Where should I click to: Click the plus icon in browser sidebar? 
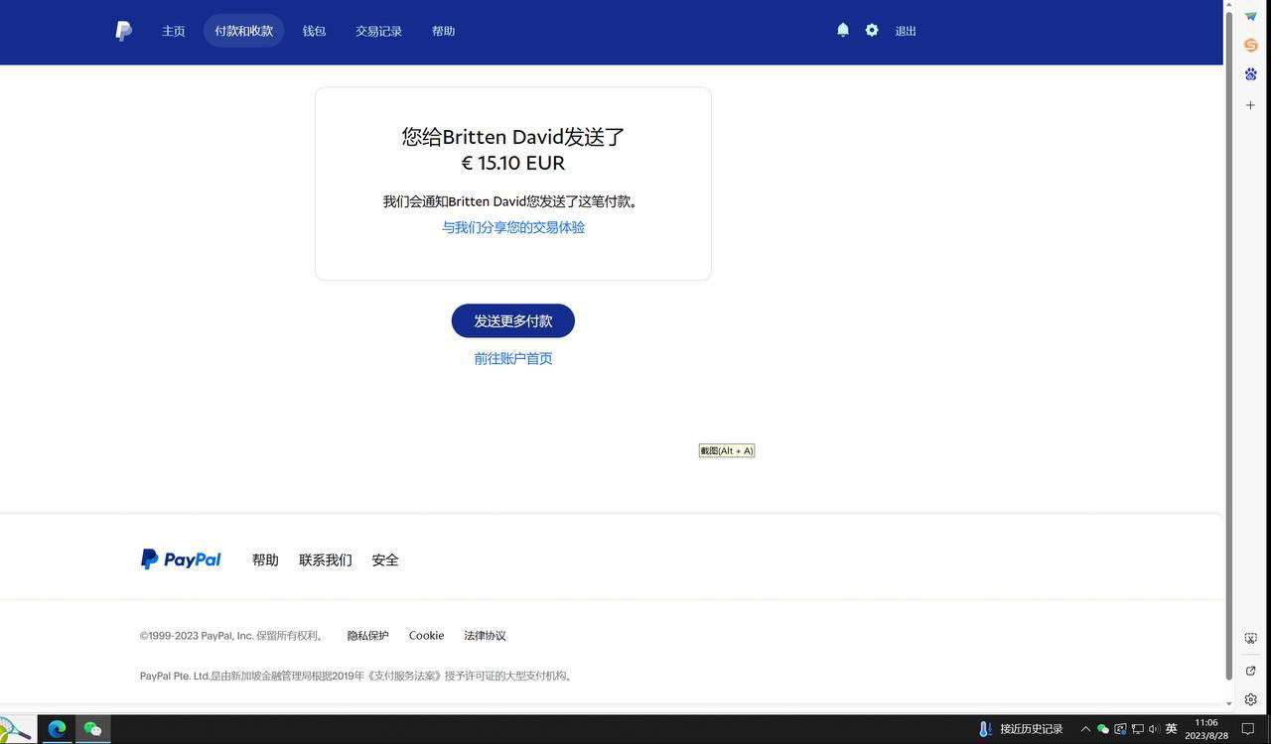1251,105
